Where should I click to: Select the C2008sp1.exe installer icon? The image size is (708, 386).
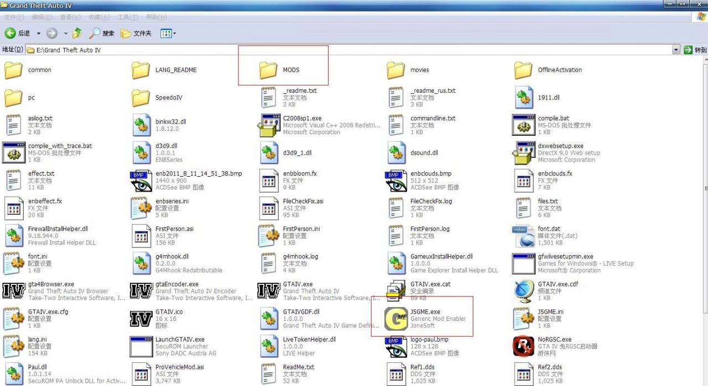269,125
